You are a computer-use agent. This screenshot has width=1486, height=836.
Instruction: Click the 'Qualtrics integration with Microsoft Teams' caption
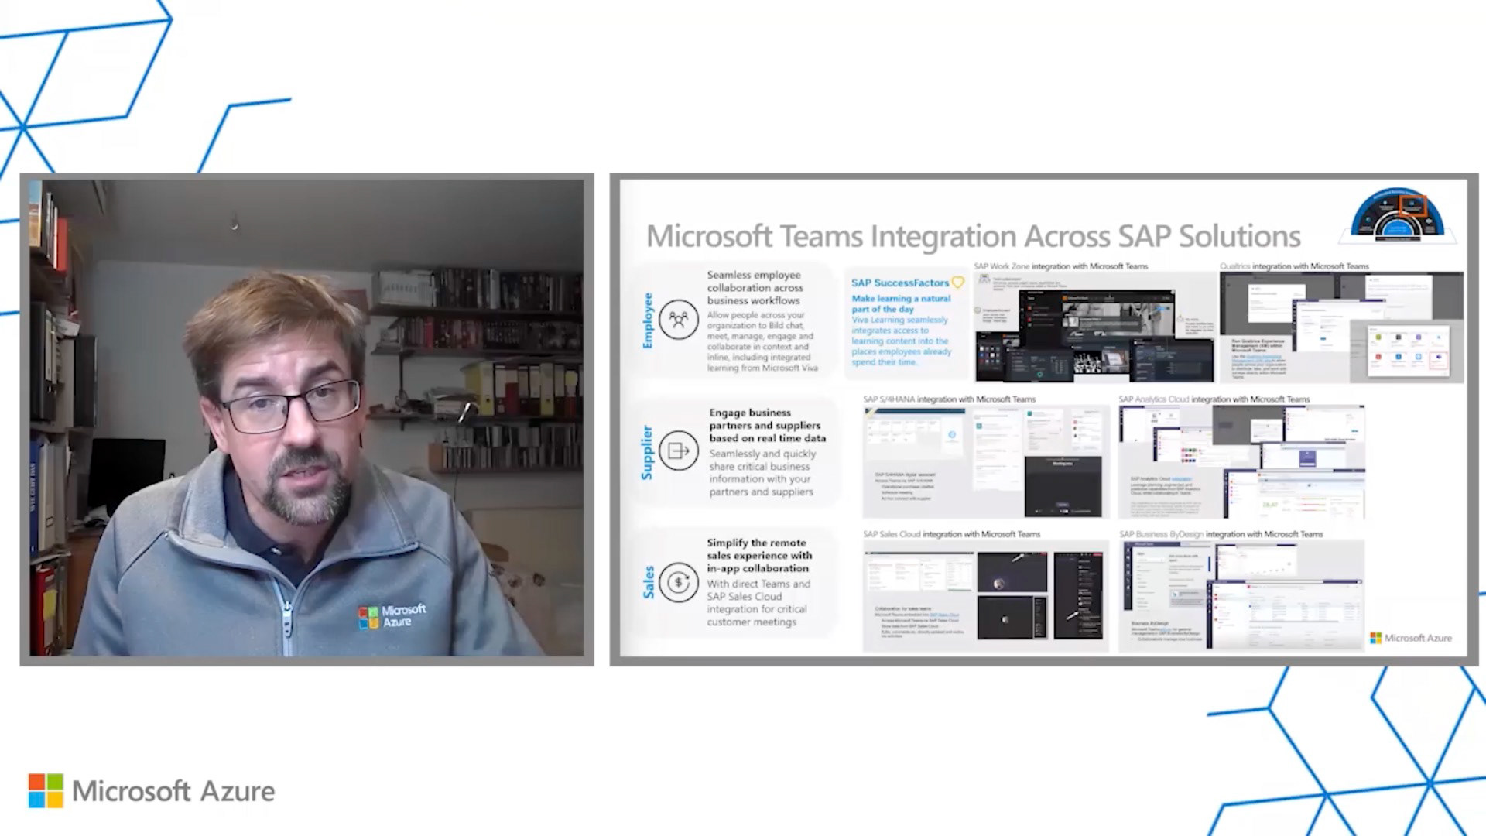point(1294,266)
